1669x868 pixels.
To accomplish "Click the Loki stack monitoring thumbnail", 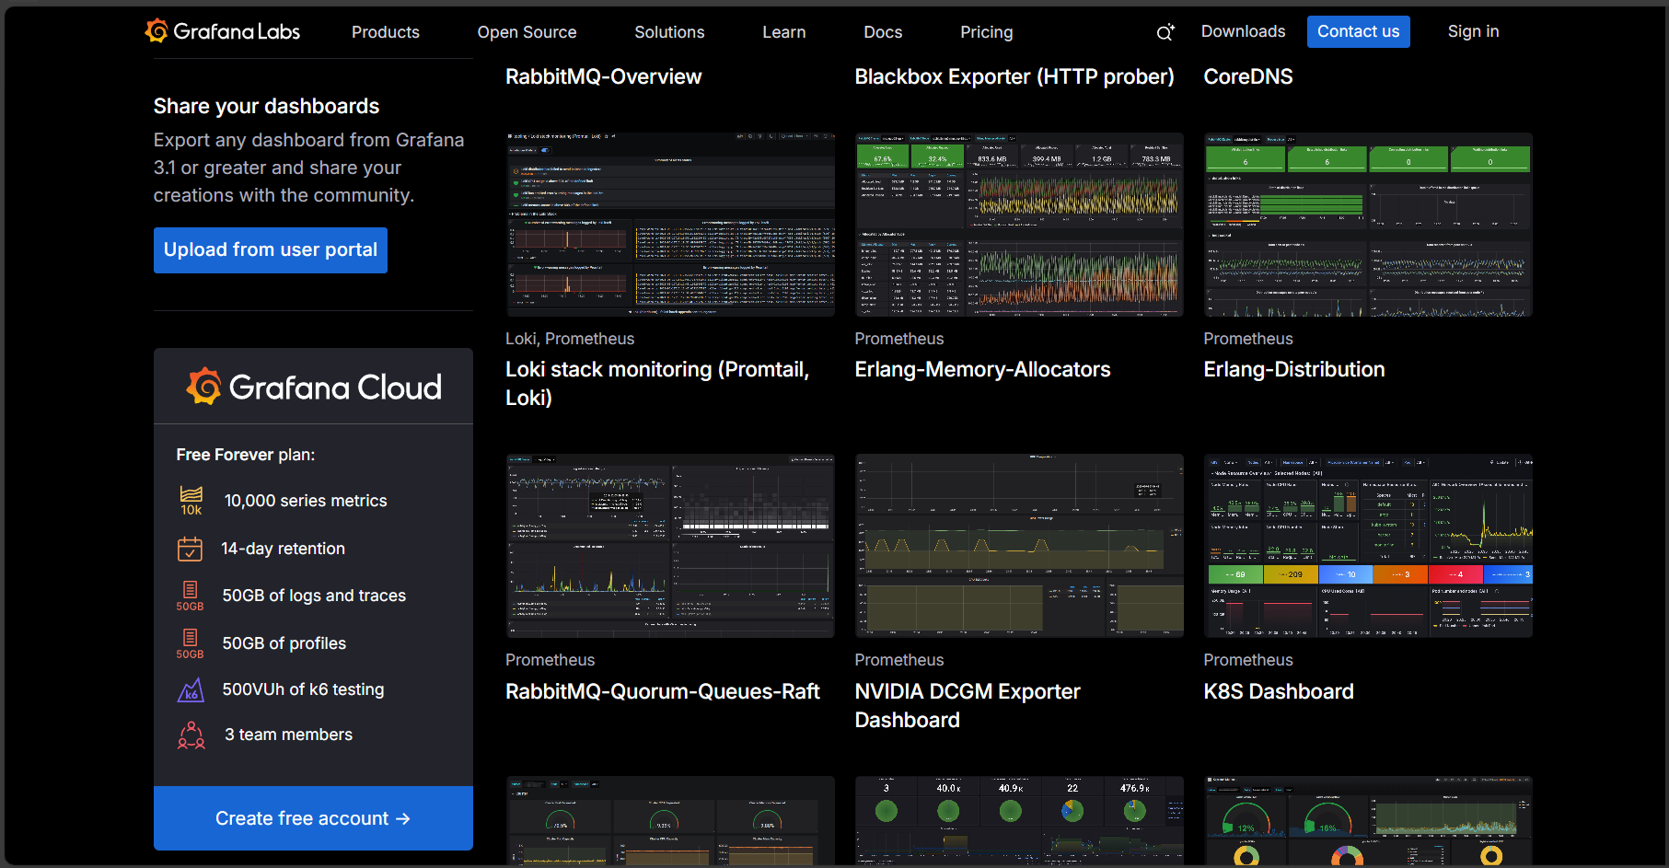I will pos(670,225).
